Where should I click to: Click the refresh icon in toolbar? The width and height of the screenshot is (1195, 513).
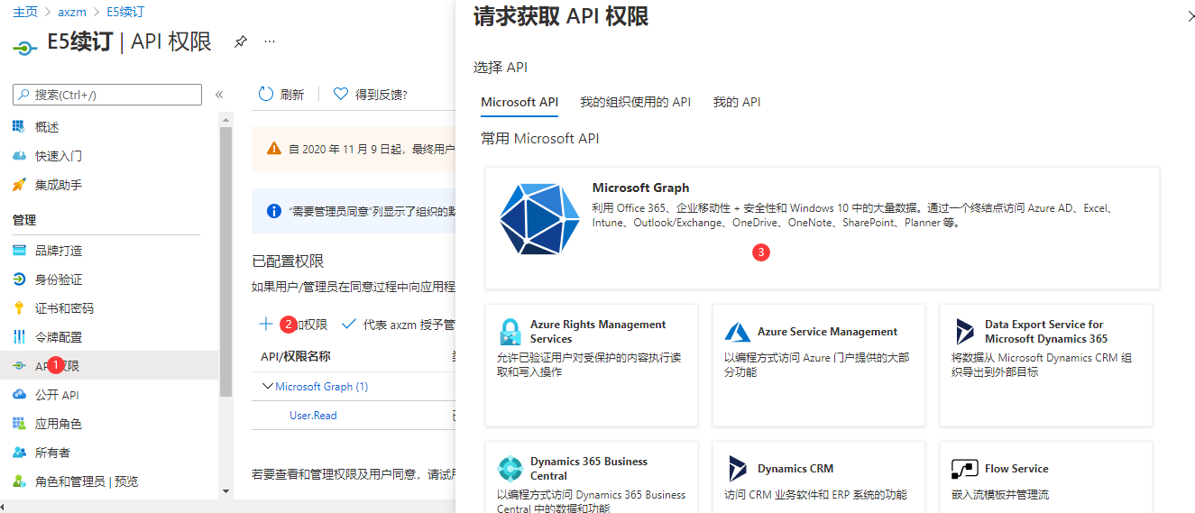[265, 94]
